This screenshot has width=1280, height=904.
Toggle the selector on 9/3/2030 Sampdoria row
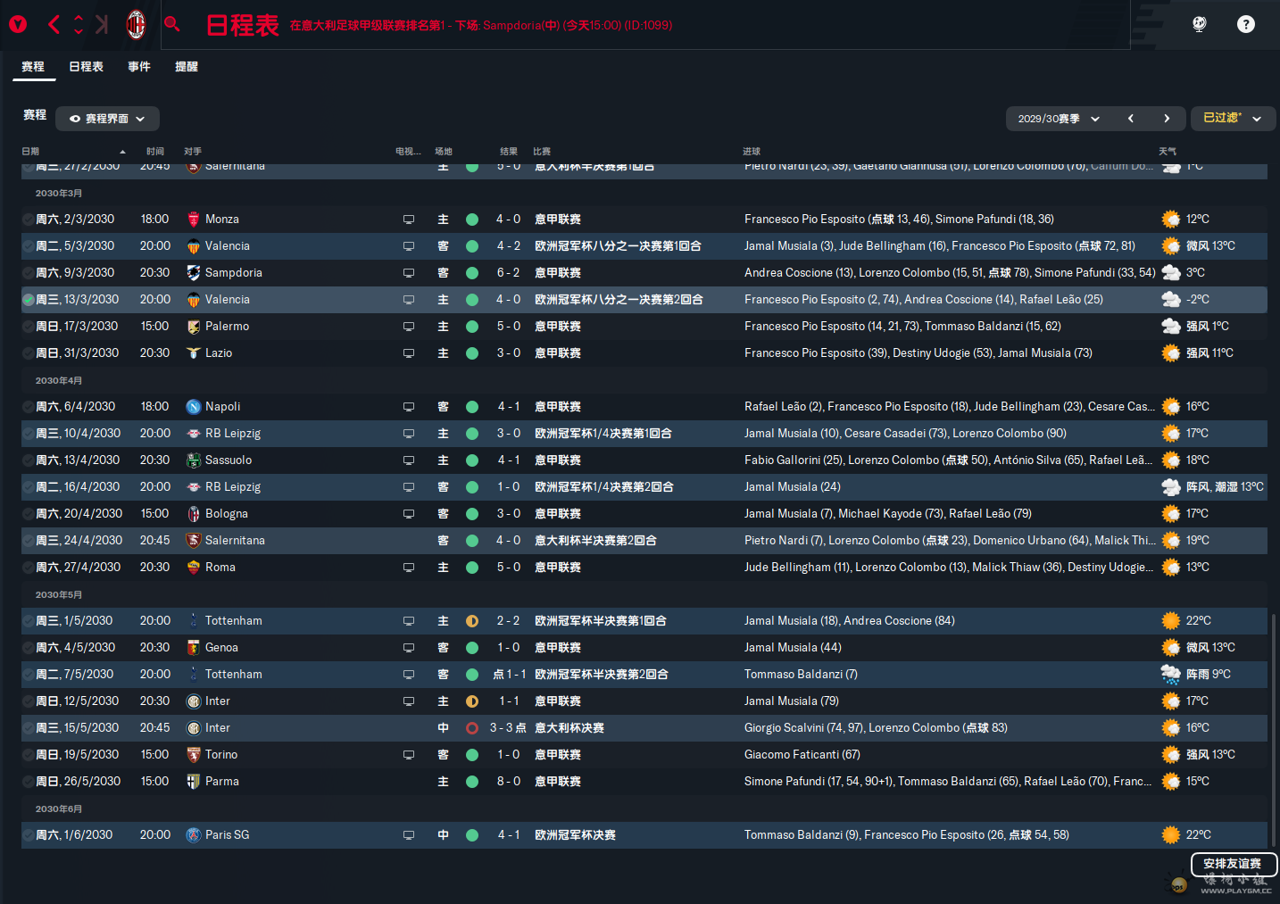[29, 273]
